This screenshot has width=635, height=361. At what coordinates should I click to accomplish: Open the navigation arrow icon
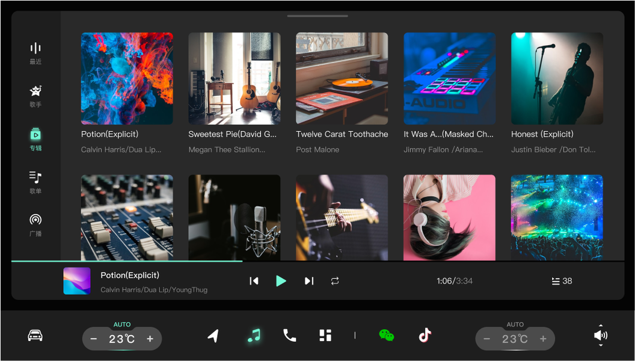click(x=213, y=336)
